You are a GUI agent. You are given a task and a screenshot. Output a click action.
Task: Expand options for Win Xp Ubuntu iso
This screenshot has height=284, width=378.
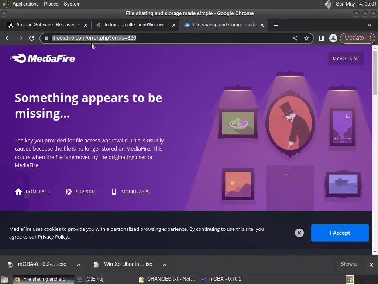(165, 265)
